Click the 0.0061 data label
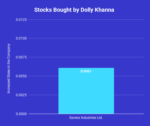Screen dimensions: 150x126 coord(86,71)
